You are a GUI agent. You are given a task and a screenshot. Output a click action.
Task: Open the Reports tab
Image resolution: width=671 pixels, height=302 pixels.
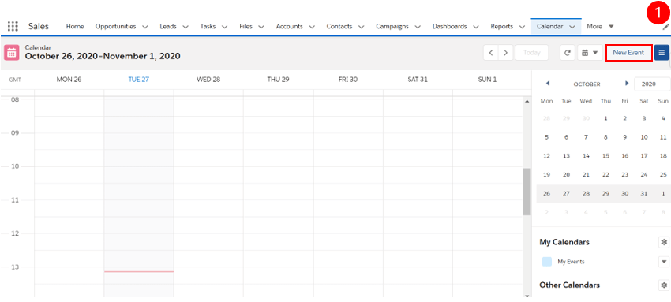coord(502,26)
